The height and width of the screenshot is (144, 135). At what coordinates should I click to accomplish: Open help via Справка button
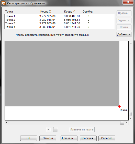pyautogui.click(x=107, y=138)
